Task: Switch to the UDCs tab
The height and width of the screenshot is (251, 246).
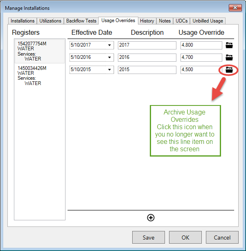Action: click(182, 21)
